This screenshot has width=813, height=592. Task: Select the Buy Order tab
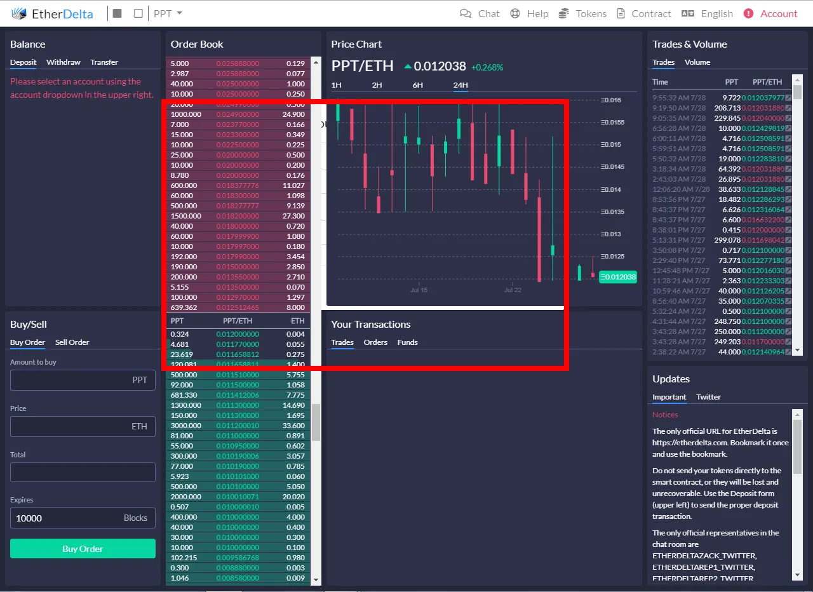[x=27, y=342]
